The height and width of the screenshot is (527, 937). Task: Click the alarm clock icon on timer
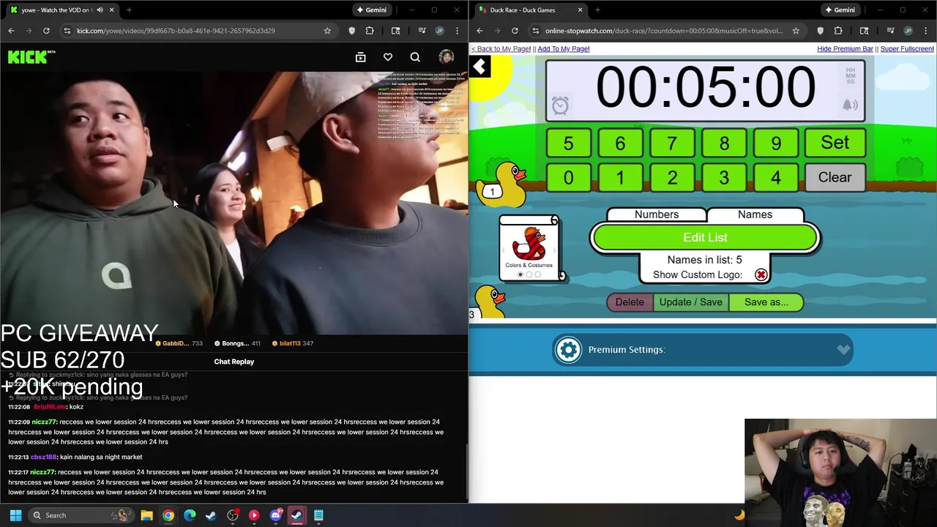(560, 106)
